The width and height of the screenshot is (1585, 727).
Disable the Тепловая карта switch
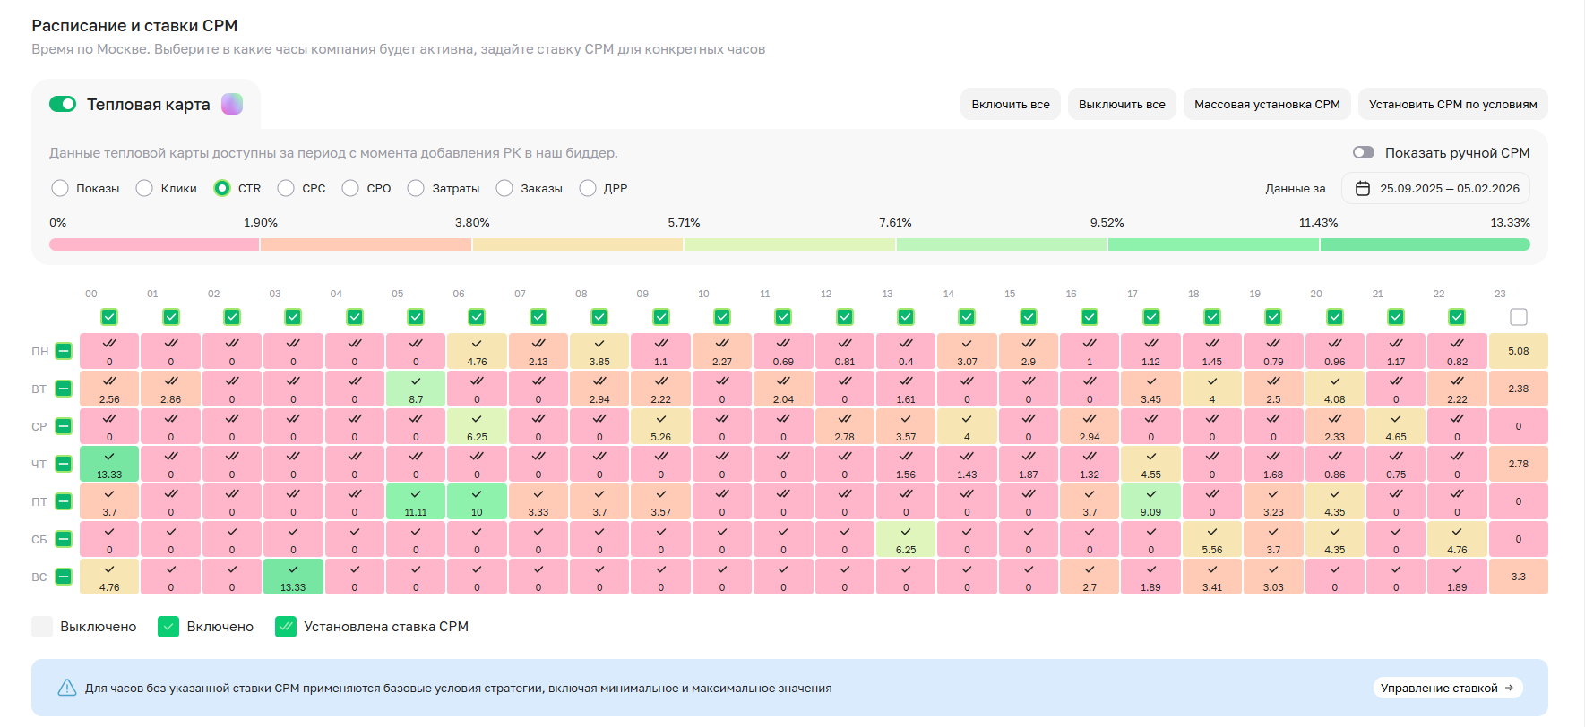pos(63,105)
